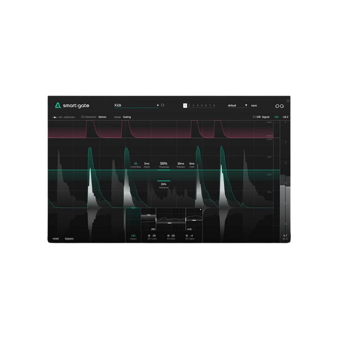This screenshot has height=339, width=339.
Task: Click the ext. sidechain label
Action: point(67,117)
